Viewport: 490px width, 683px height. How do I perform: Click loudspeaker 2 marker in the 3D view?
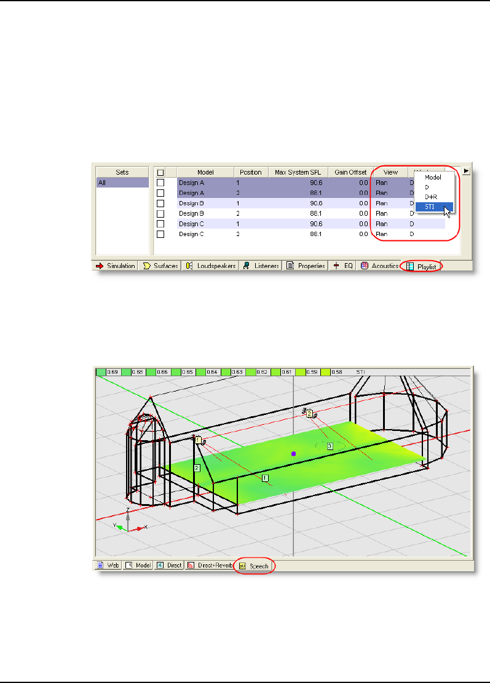(x=309, y=413)
